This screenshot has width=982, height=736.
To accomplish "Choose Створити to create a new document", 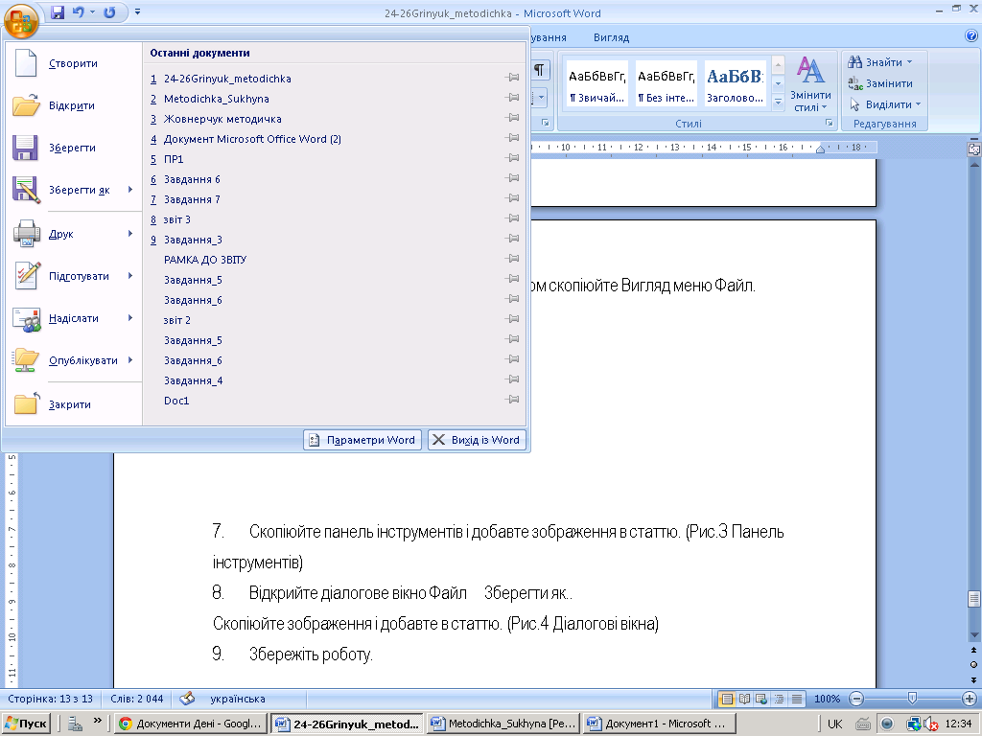I will (73, 63).
